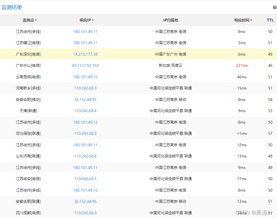Screen dimensions: 277x218
Task: Select the 四川成都[电信] monitoring point
Action: click(28, 213)
